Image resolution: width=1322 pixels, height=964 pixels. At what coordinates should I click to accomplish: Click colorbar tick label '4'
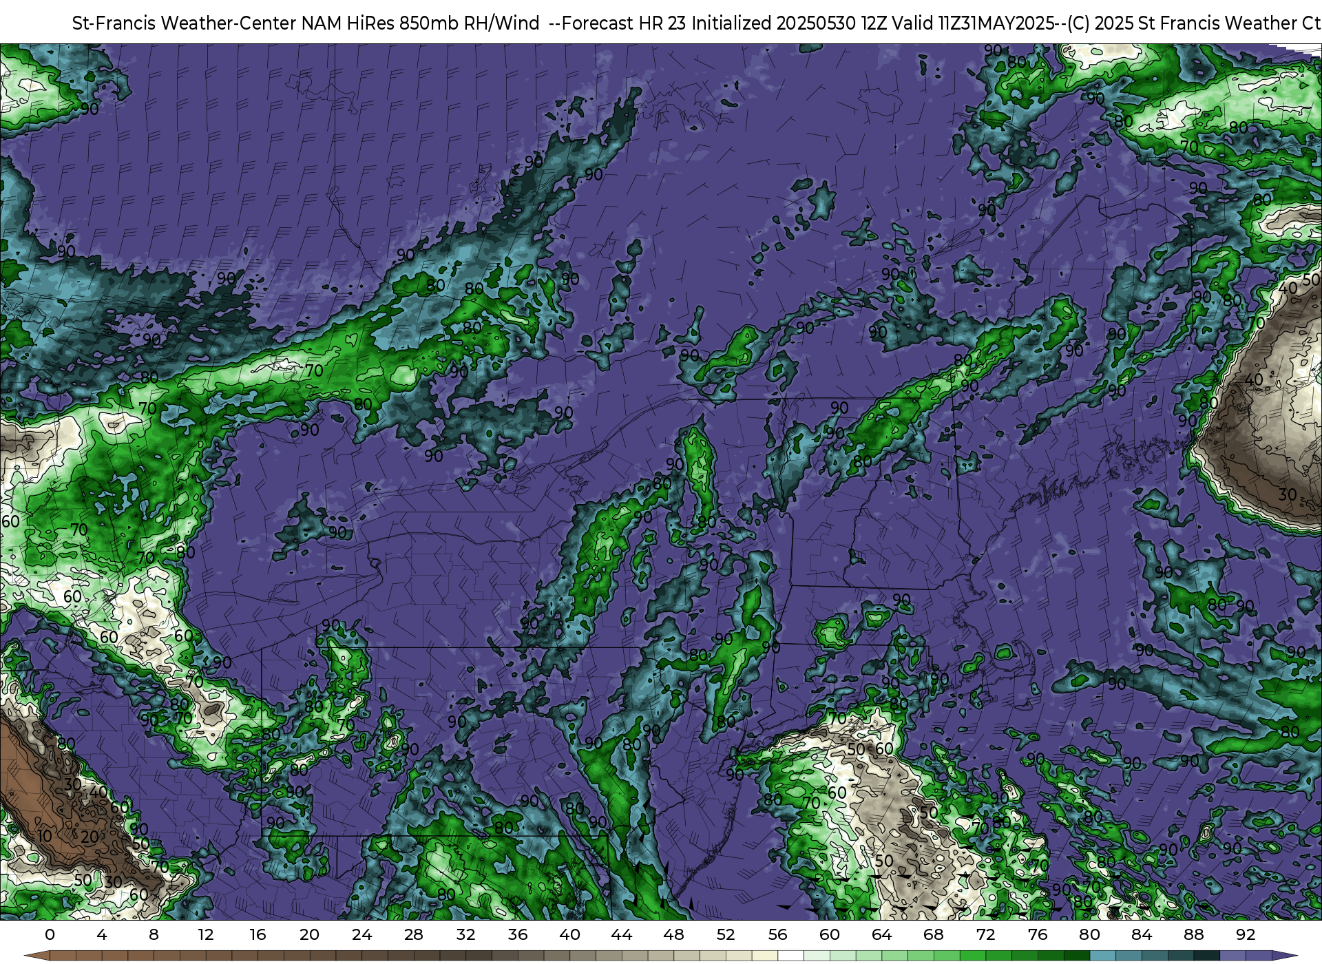pyautogui.click(x=102, y=934)
